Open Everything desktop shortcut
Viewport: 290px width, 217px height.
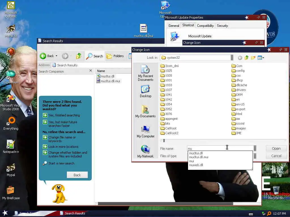point(11,123)
